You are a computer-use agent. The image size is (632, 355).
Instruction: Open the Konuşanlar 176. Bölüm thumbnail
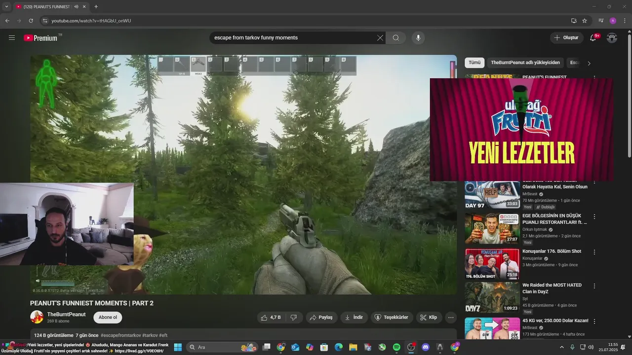pyautogui.click(x=492, y=264)
